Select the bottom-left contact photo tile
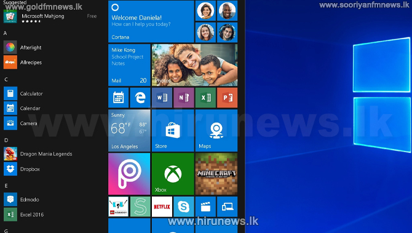 click(206, 32)
